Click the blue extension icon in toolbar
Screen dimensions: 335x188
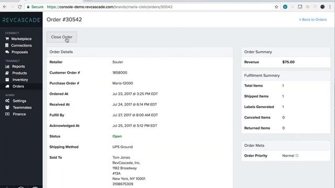(285, 7)
